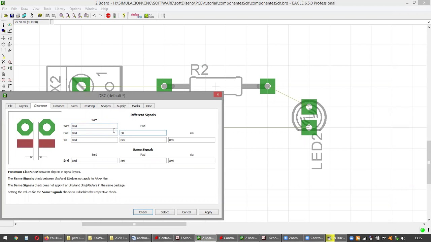Switch to DRC Restring tab
Image resolution: width=431 pixels, height=242 pixels.
(89, 106)
